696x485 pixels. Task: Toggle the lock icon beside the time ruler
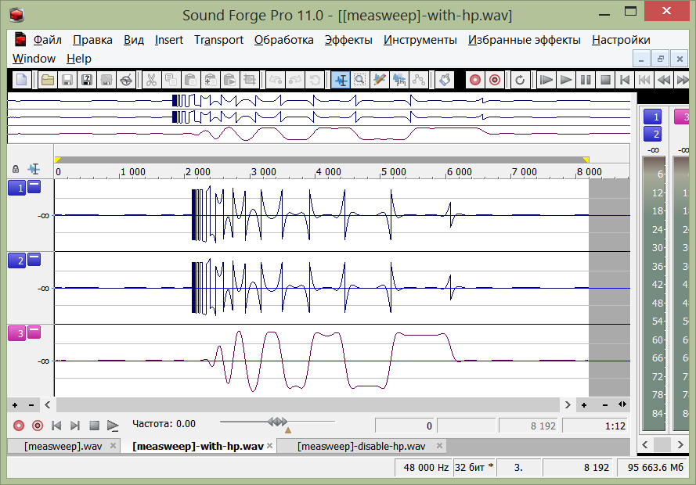(16, 169)
